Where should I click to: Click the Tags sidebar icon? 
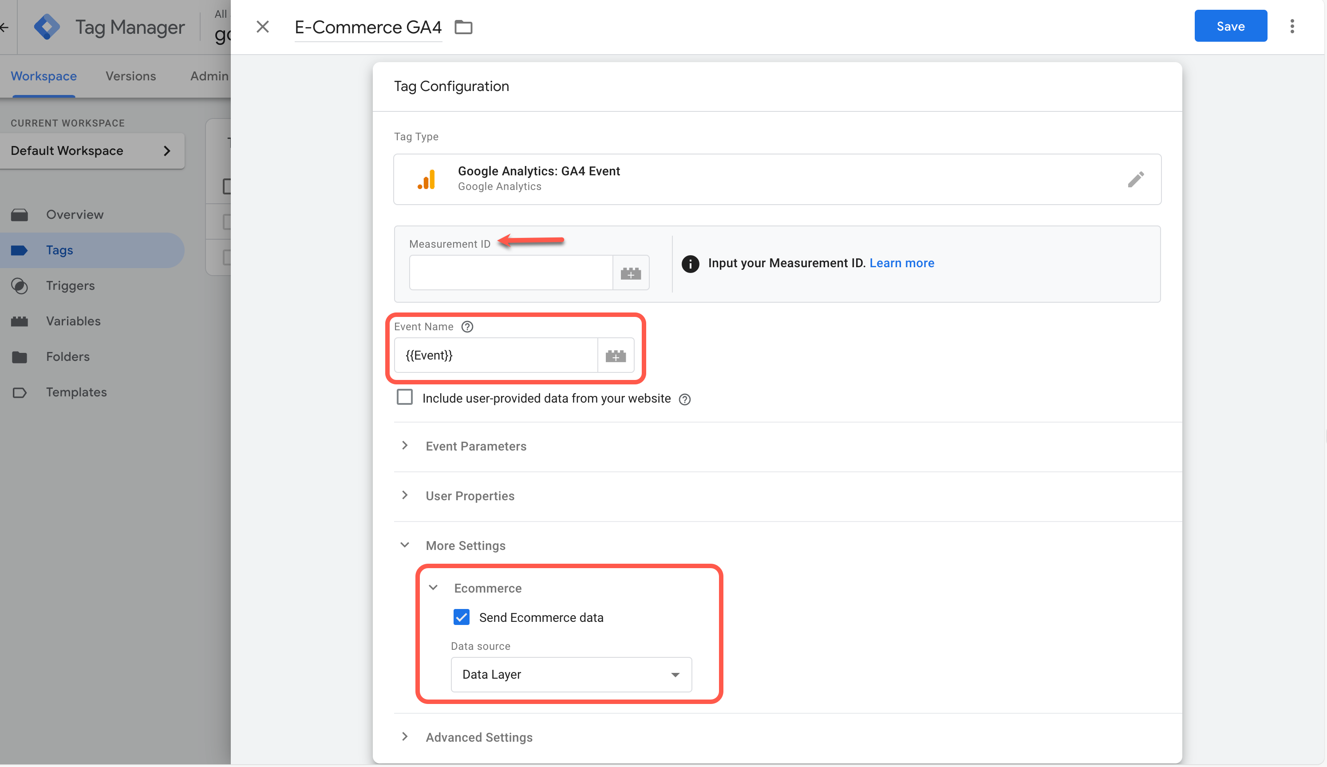pos(20,250)
